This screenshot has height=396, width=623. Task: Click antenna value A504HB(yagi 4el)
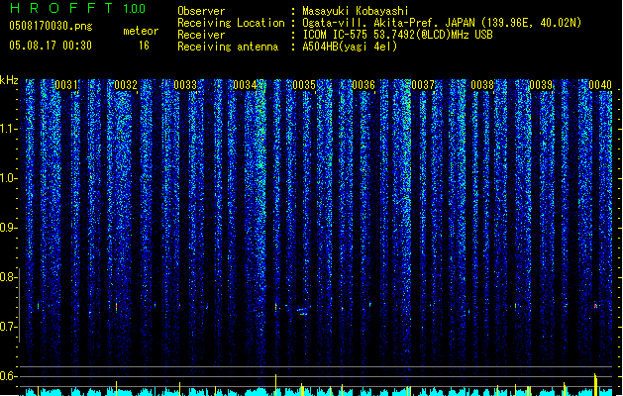point(350,47)
